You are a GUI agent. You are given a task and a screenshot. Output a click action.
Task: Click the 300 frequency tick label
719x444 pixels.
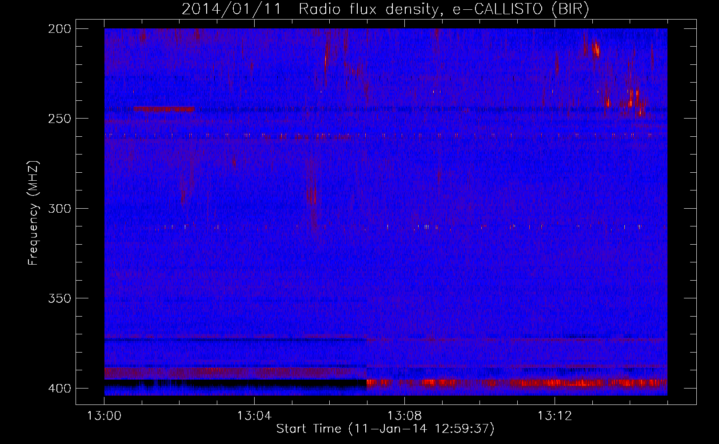click(x=60, y=209)
